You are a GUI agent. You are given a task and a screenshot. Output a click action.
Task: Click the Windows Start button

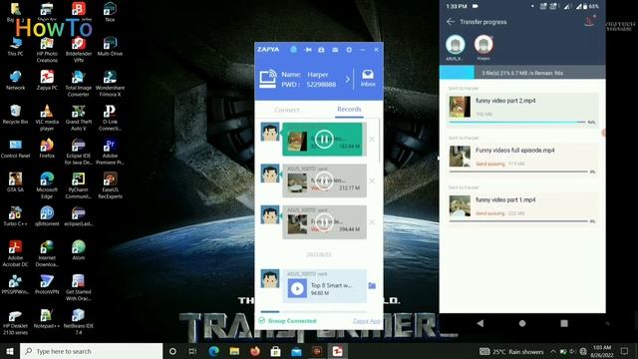pyautogui.click(x=10, y=351)
